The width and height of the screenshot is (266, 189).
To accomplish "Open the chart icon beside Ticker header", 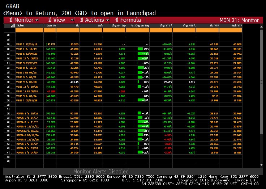I will click(13, 26).
